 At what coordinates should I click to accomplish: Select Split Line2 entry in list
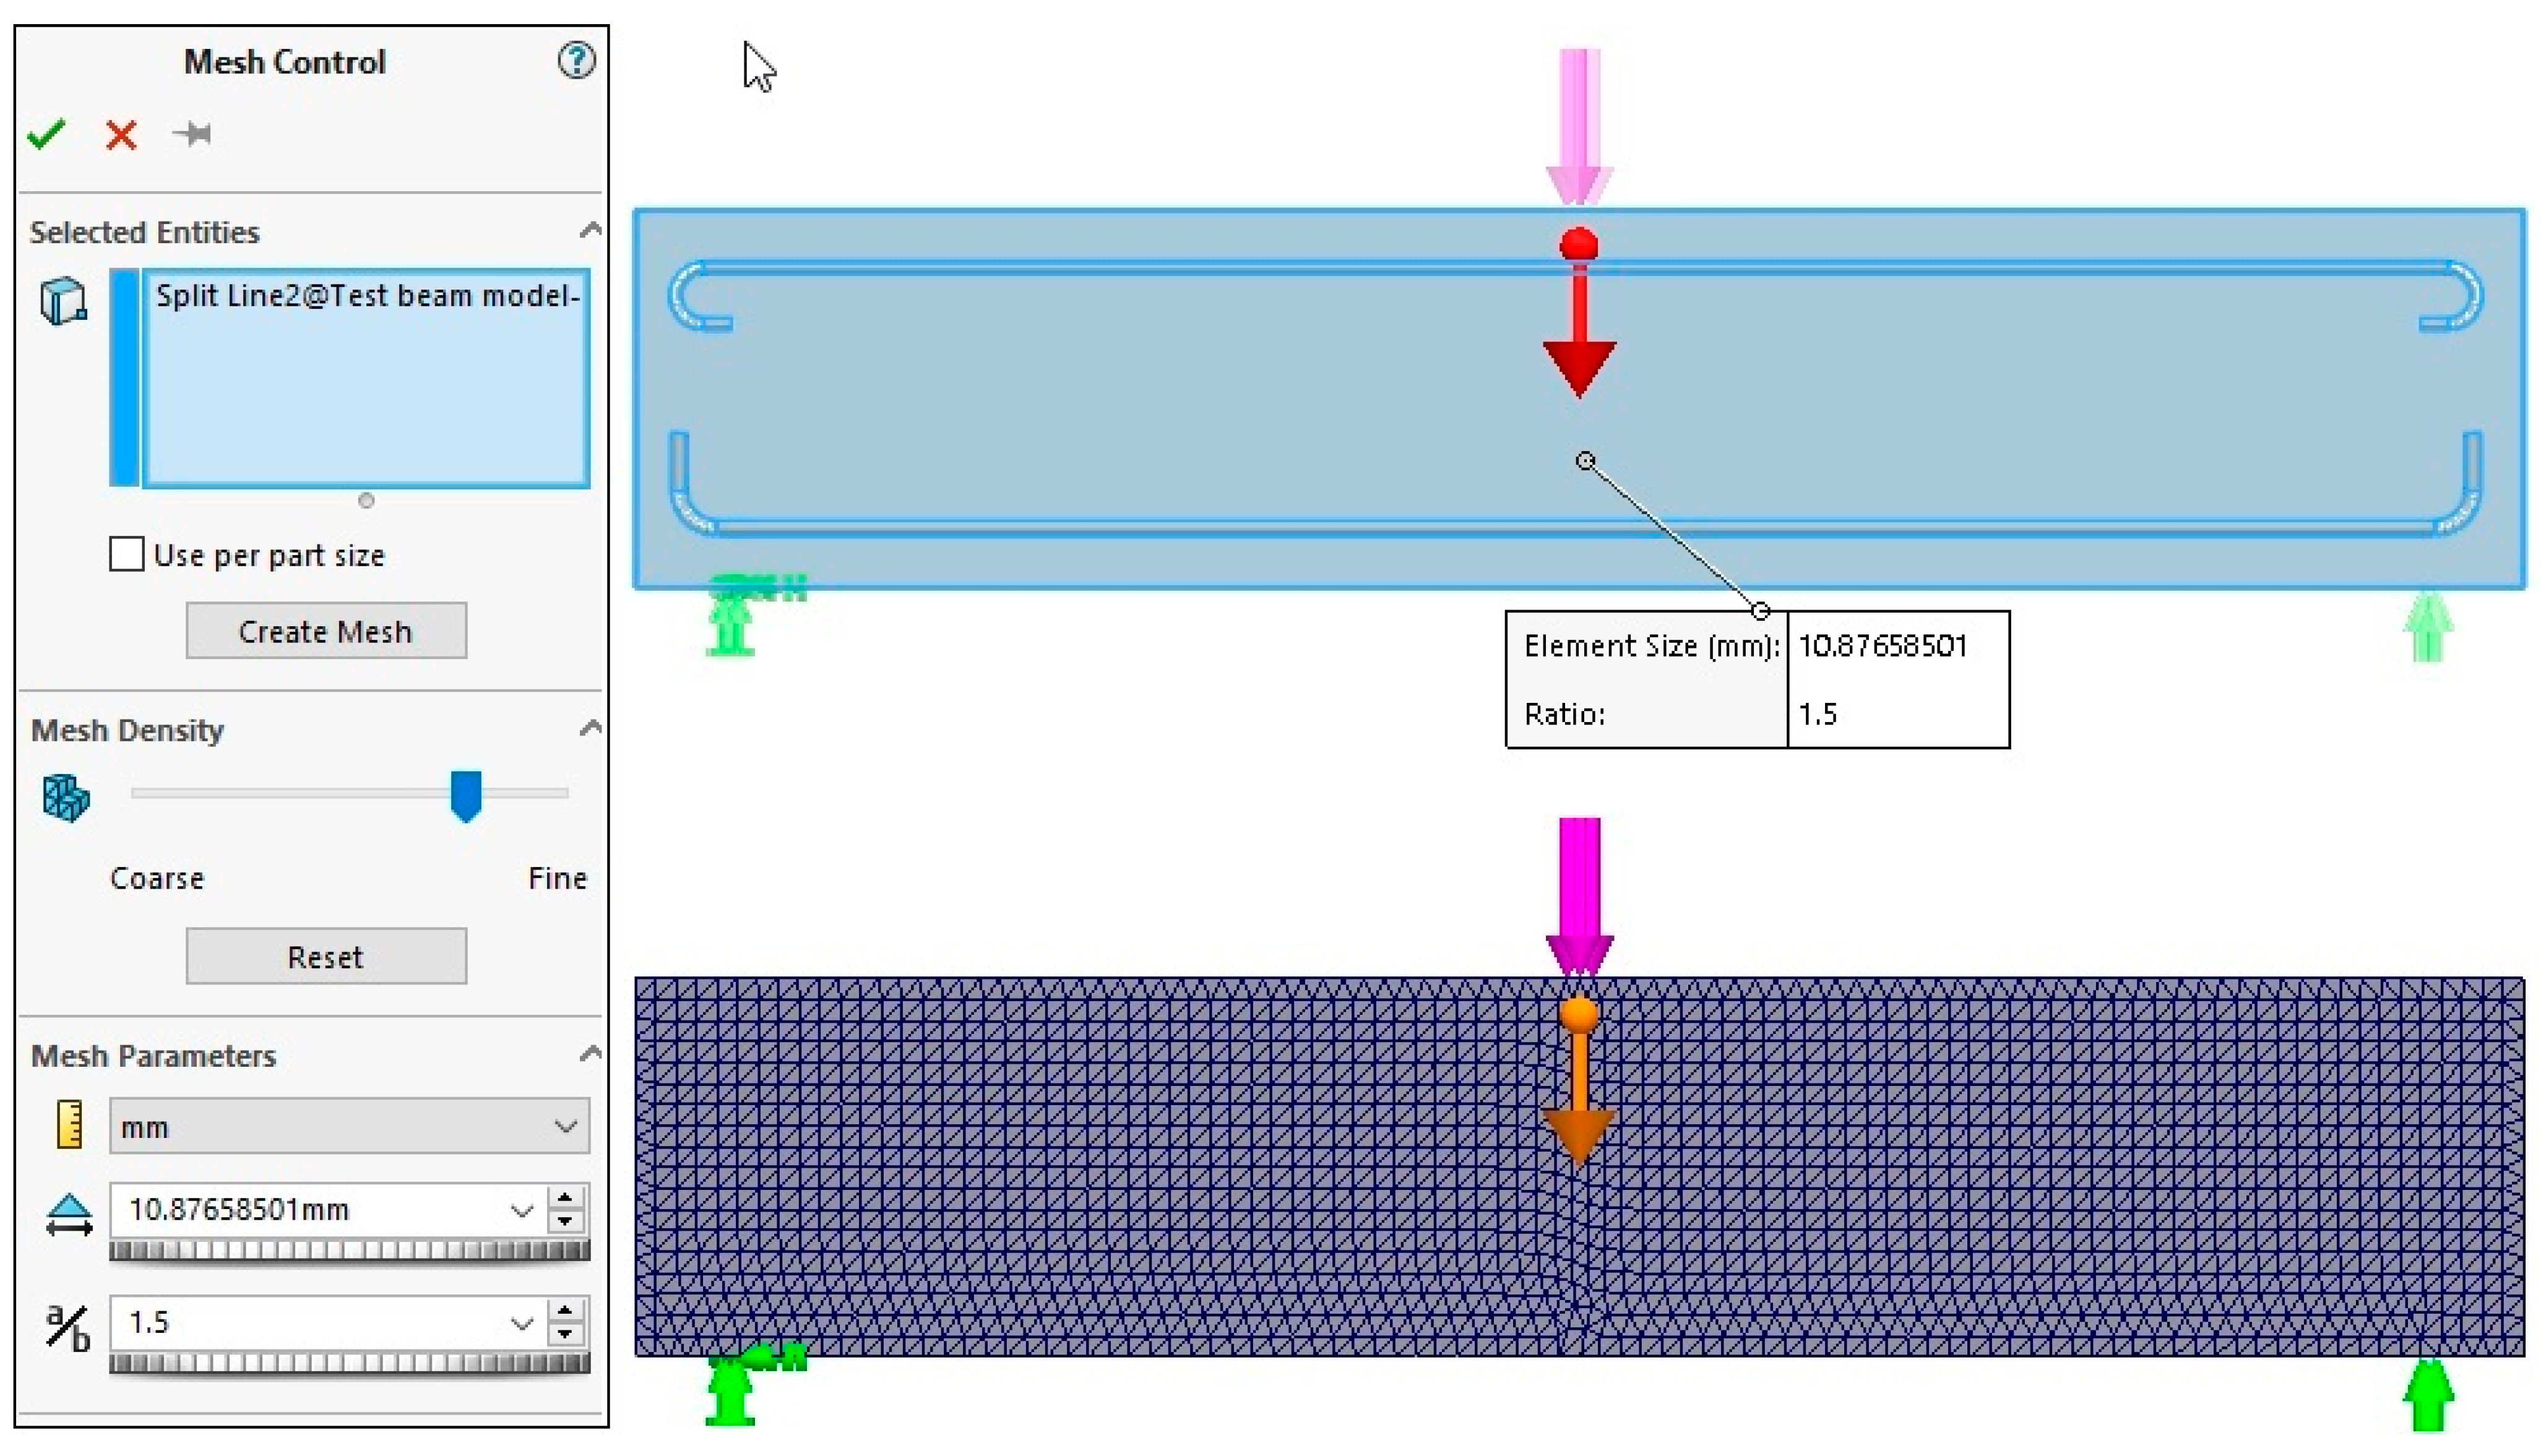[x=367, y=296]
